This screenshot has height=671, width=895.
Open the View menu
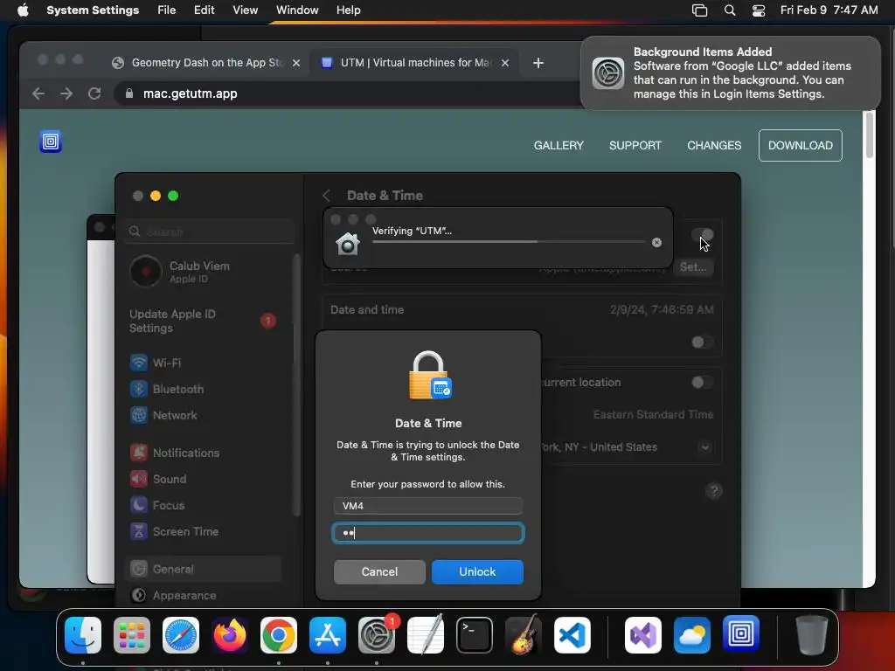245,10
